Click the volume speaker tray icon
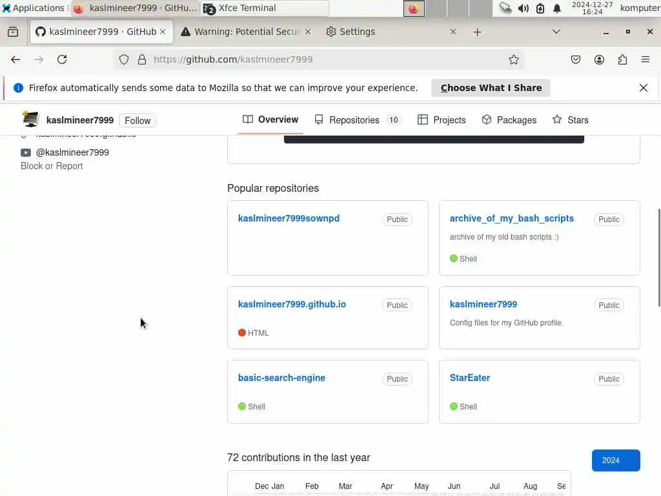The image size is (661, 496). [523, 8]
